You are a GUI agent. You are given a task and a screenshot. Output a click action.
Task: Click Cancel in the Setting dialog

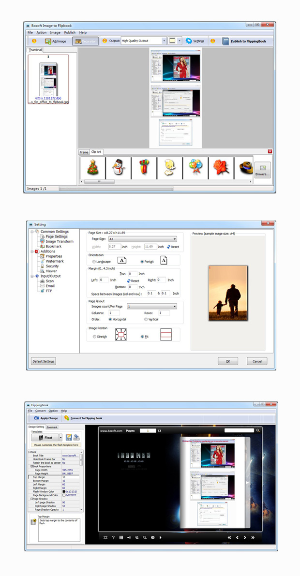click(257, 361)
